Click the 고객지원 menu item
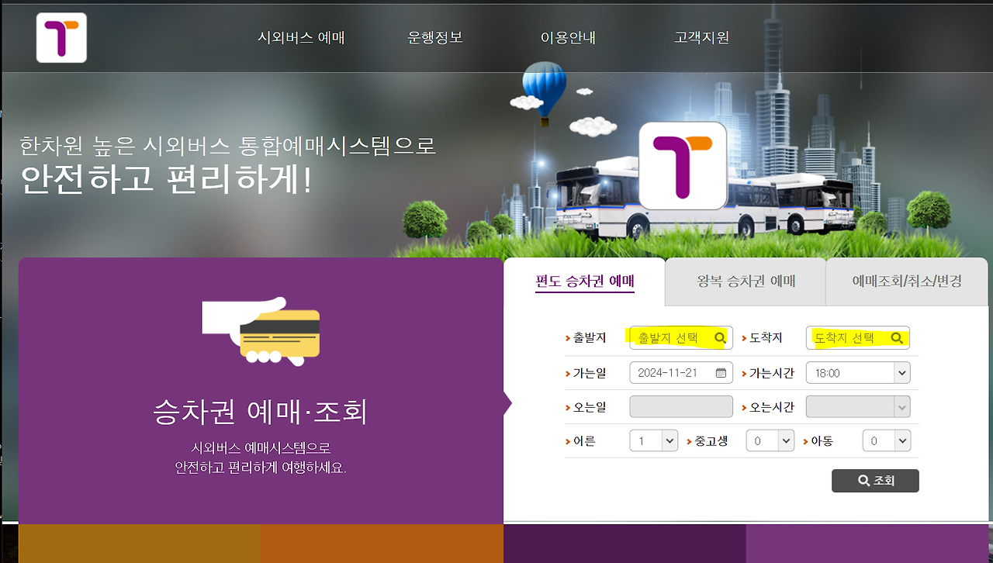993x563 pixels. 701,36
